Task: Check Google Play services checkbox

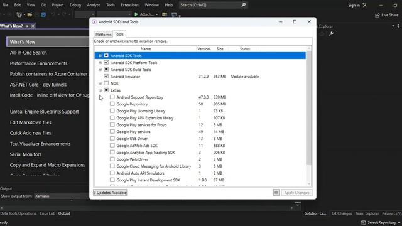Action: click(112, 132)
